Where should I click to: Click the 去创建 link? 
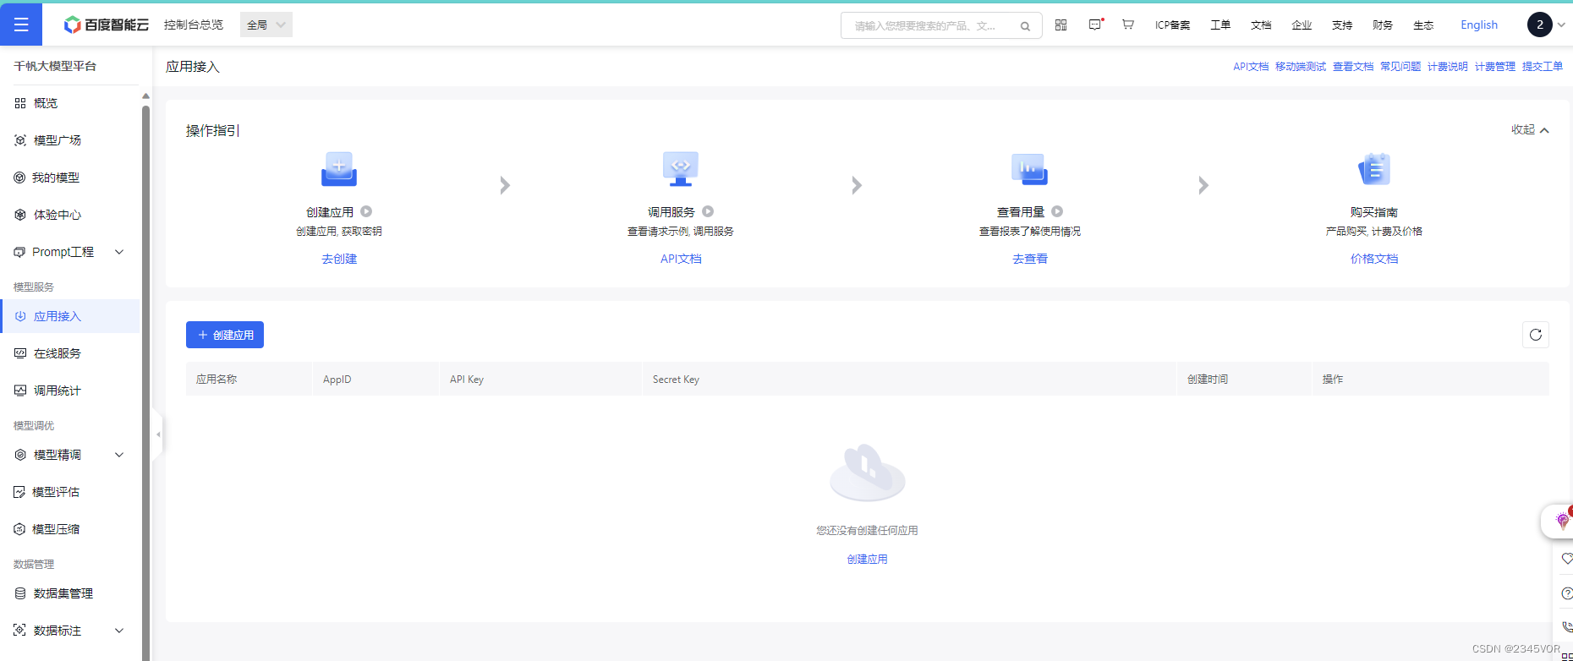tap(339, 259)
